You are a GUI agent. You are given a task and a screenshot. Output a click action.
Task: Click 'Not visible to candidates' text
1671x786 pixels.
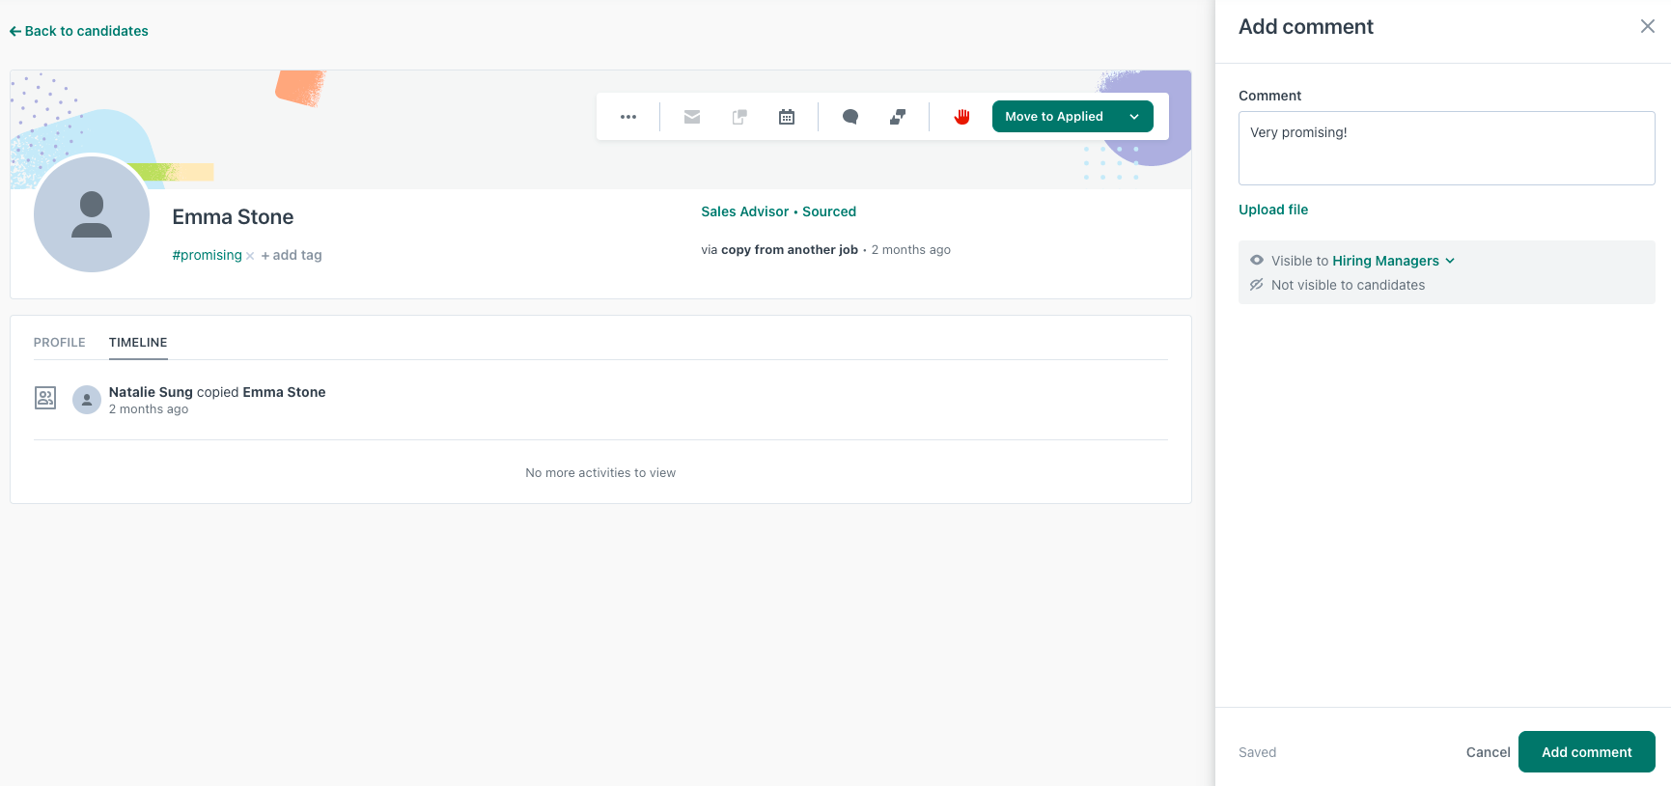(x=1348, y=285)
